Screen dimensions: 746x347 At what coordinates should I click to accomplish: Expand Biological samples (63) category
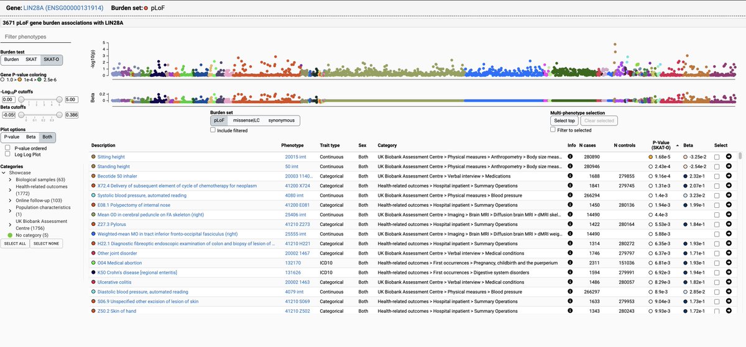(x=10, y=179)
